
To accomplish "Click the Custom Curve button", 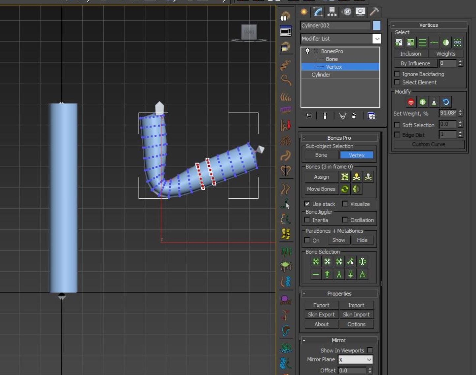I will point(428,144).
